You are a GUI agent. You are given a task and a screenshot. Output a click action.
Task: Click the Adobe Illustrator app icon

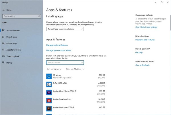click(x=49, y=108)
